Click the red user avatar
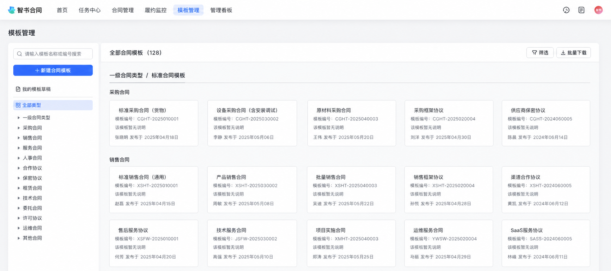The width and height of the screenshot is (611, 271). 599,10
